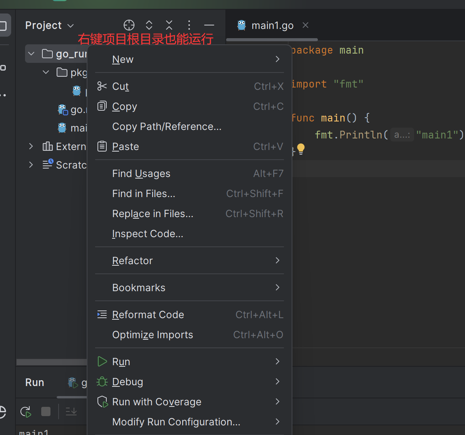The width and height of the screenshot is (465, 435).
Task: Expand the External Libraries node
Action: pos(31,147)
